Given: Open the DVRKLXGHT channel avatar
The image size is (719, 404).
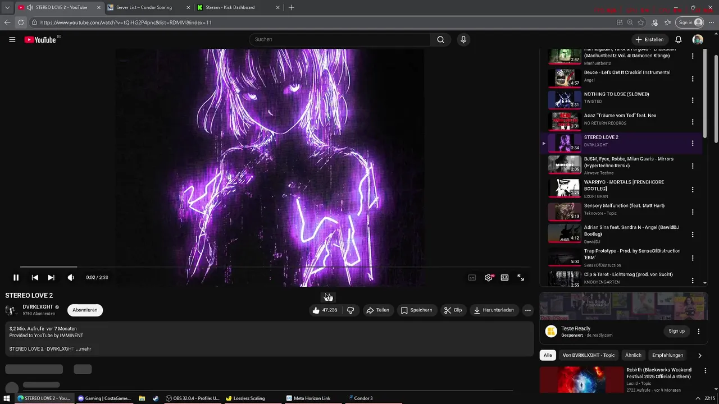Looking at the screenshot, I should tap(11, 310).
